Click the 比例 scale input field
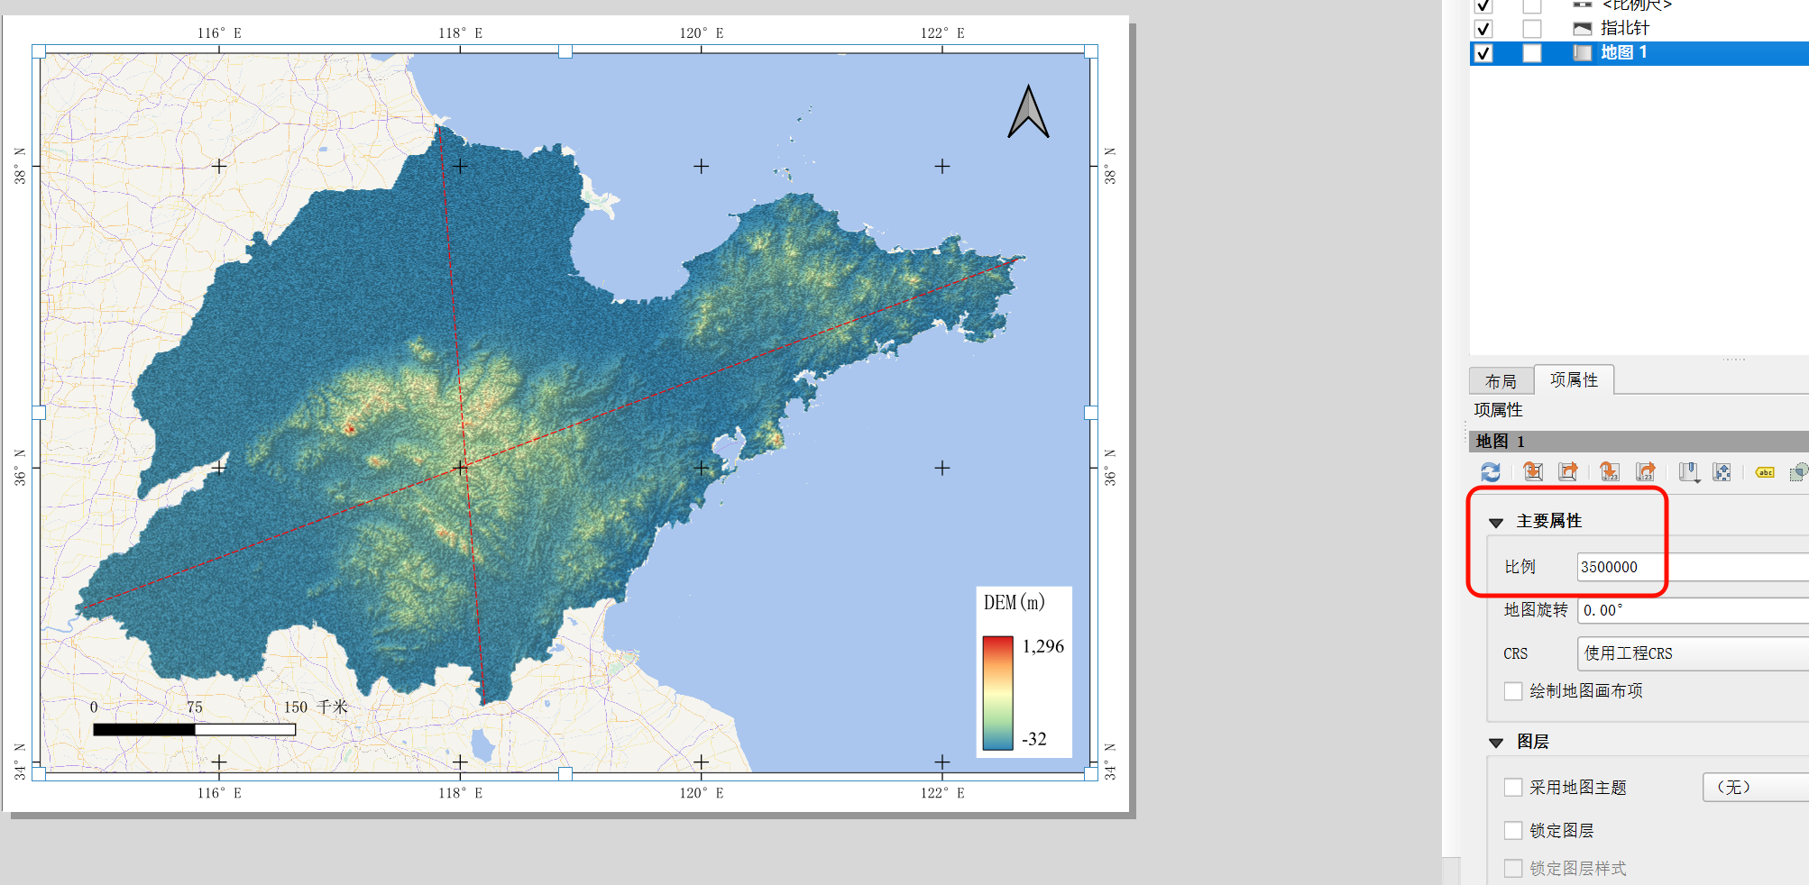 click(1693, 567)
